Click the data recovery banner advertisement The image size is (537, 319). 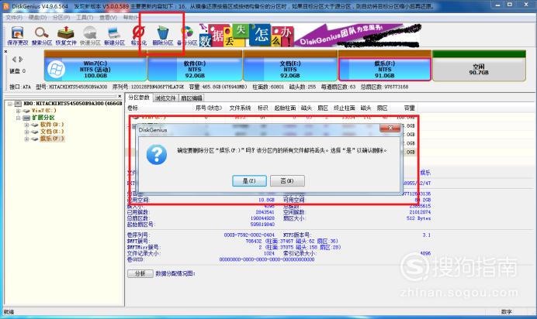pyautogui.click(x=310, y=35)
